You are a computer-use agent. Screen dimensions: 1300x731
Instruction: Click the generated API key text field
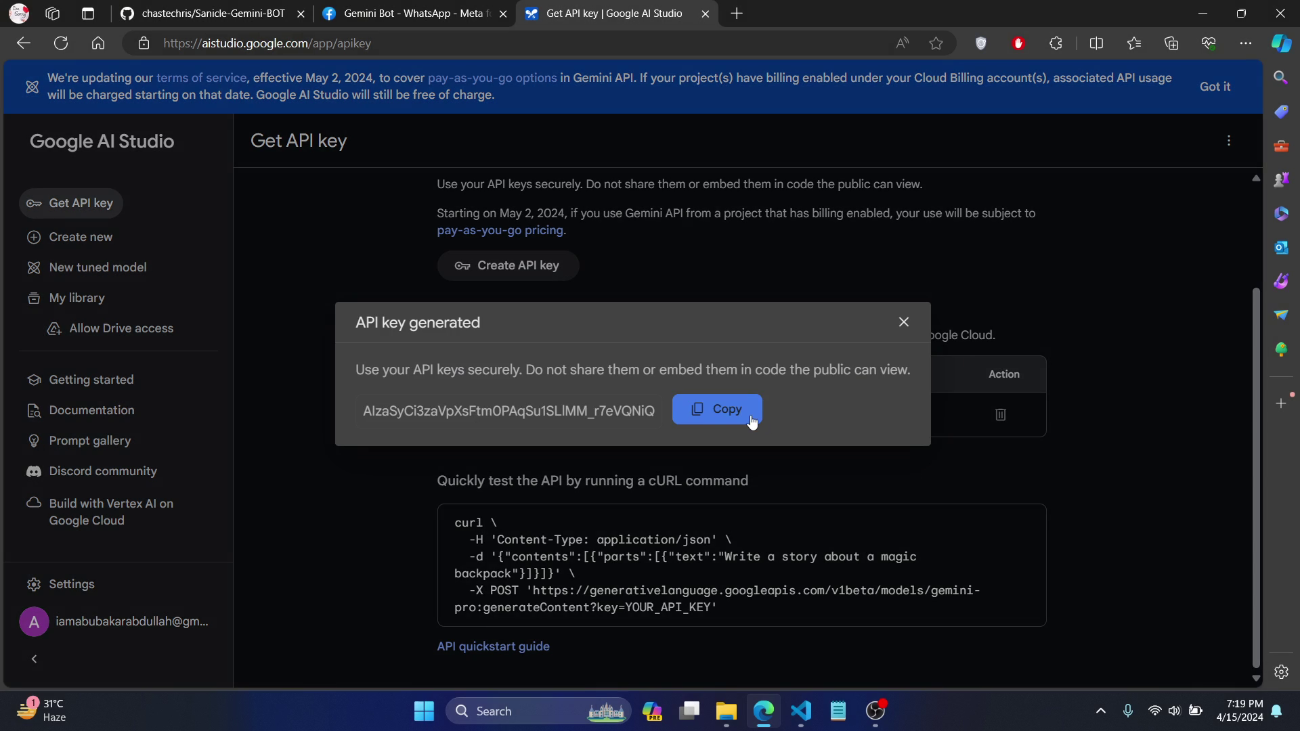tap(508, 411)
